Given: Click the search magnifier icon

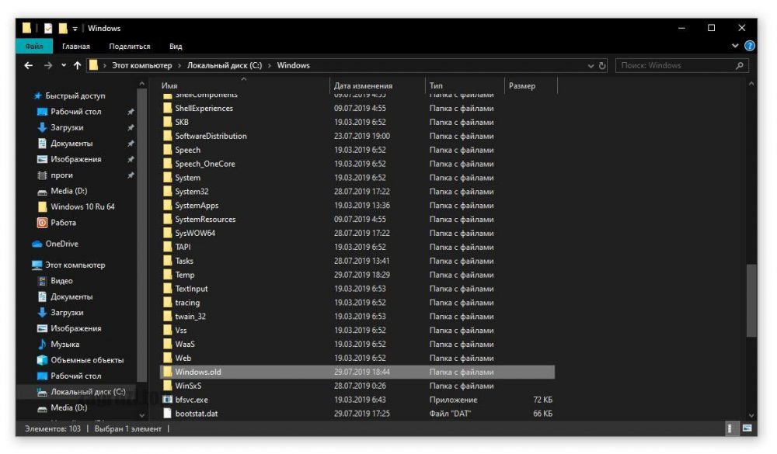Looking at the screenshot, I should coord(740,66).
